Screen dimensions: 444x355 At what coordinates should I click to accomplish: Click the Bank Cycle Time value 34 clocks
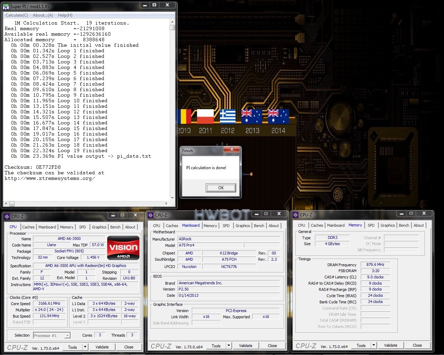click(x=375, y=302)
